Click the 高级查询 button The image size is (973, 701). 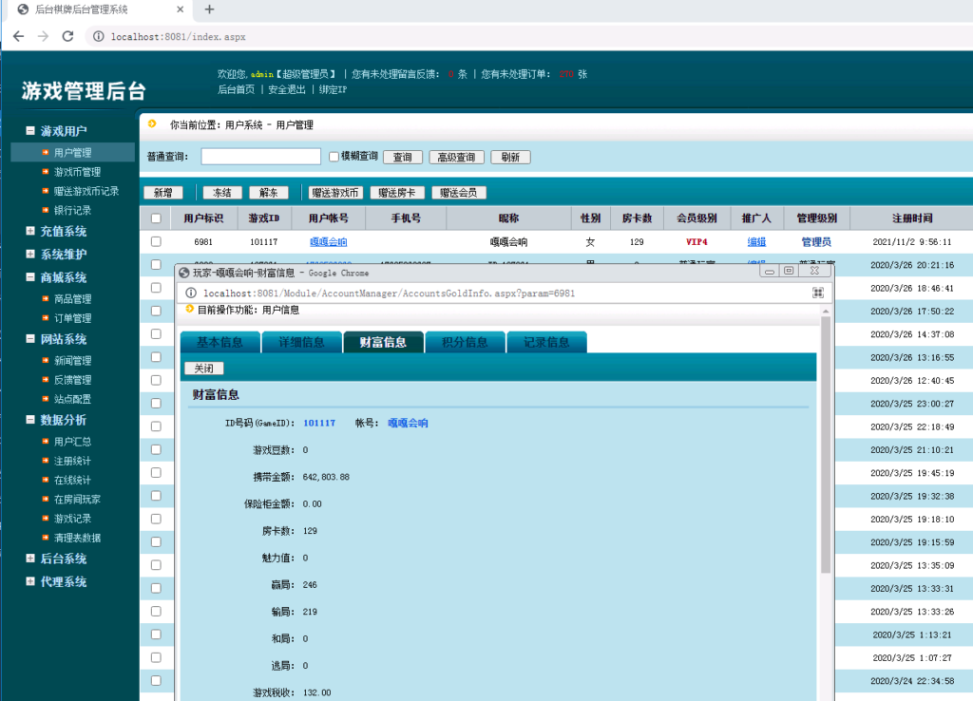pos(457,157)
